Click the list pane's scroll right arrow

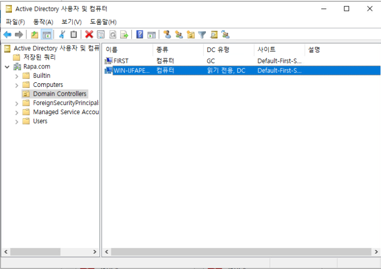[376, 252]
